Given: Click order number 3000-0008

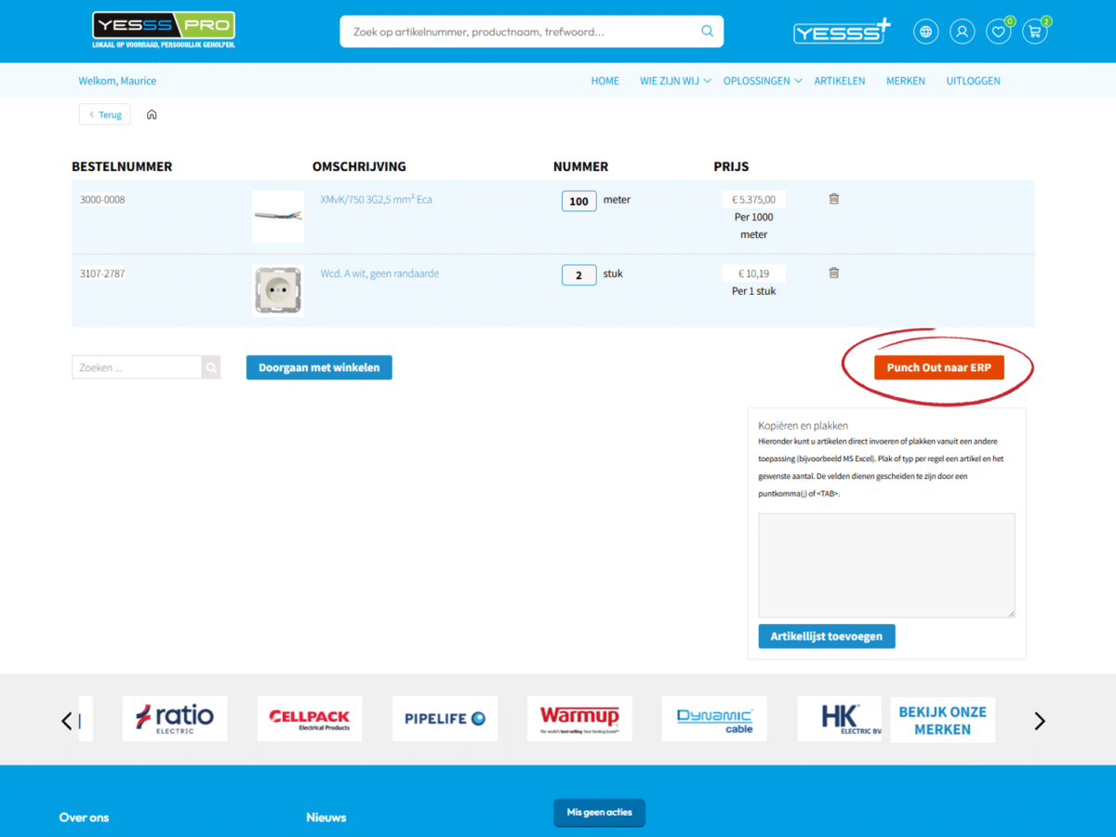Looking at the screenshot, I should (x=102, y=200).
